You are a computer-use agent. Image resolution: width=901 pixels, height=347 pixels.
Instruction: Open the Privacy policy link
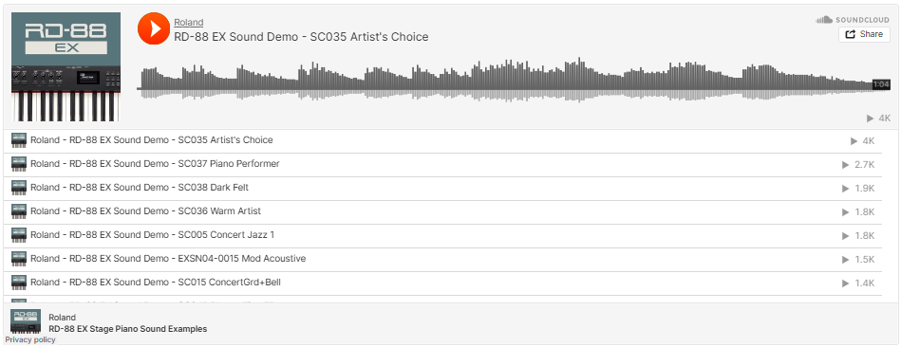click(x=30, y=339)
